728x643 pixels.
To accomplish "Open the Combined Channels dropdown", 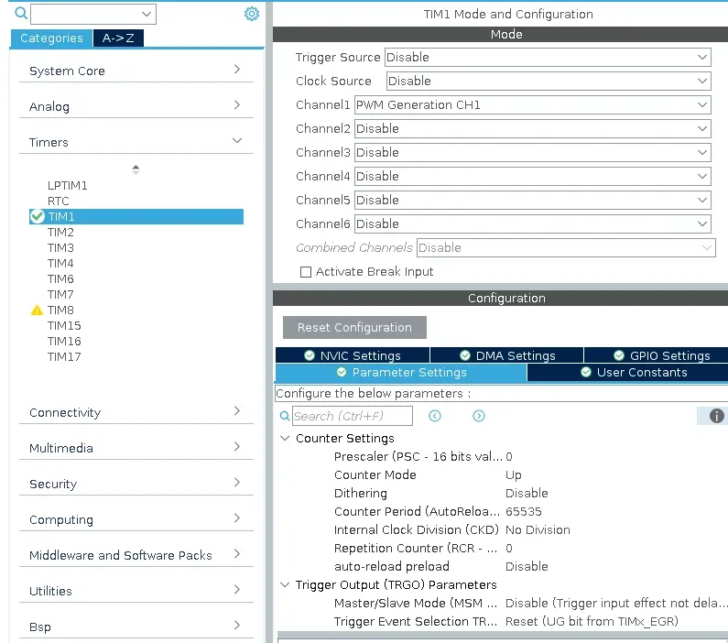I will pos(566,248).
